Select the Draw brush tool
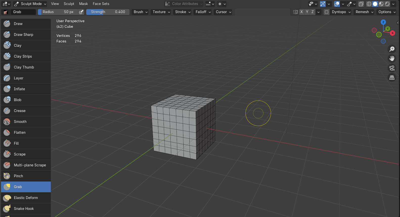The width and height of the screenshot is (400, 217). [26, 24]
